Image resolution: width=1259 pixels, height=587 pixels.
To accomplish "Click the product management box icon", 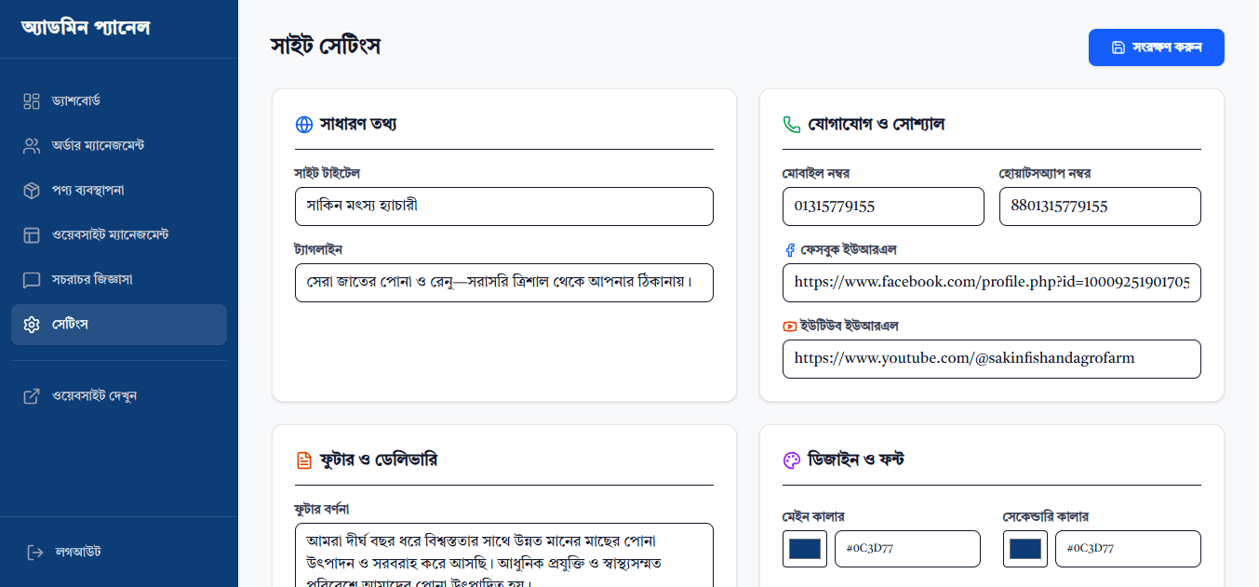I will tap(32, 190).
